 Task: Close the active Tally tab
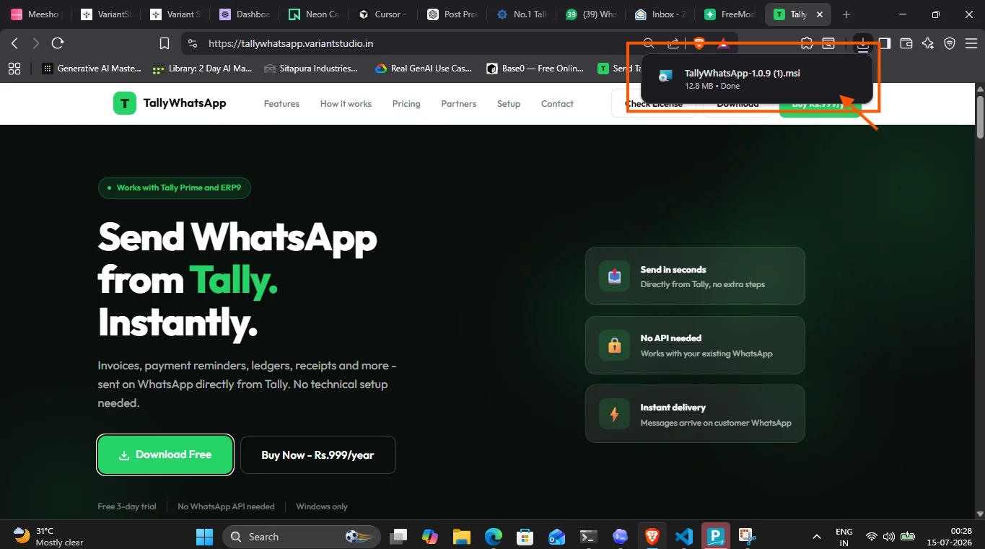819,14
